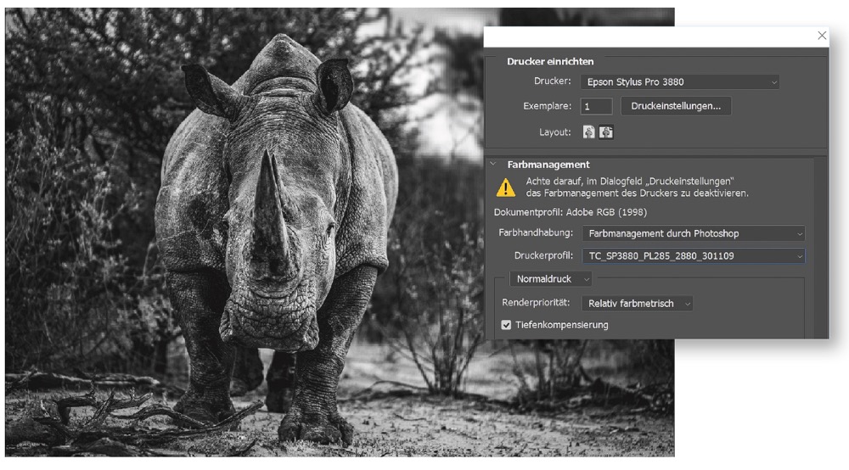Toggle the Tiefenkompensierung checkbox
849x470 pixels.
click(507, 325)
